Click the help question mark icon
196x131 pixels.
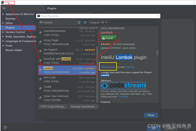tap(5, 127)
